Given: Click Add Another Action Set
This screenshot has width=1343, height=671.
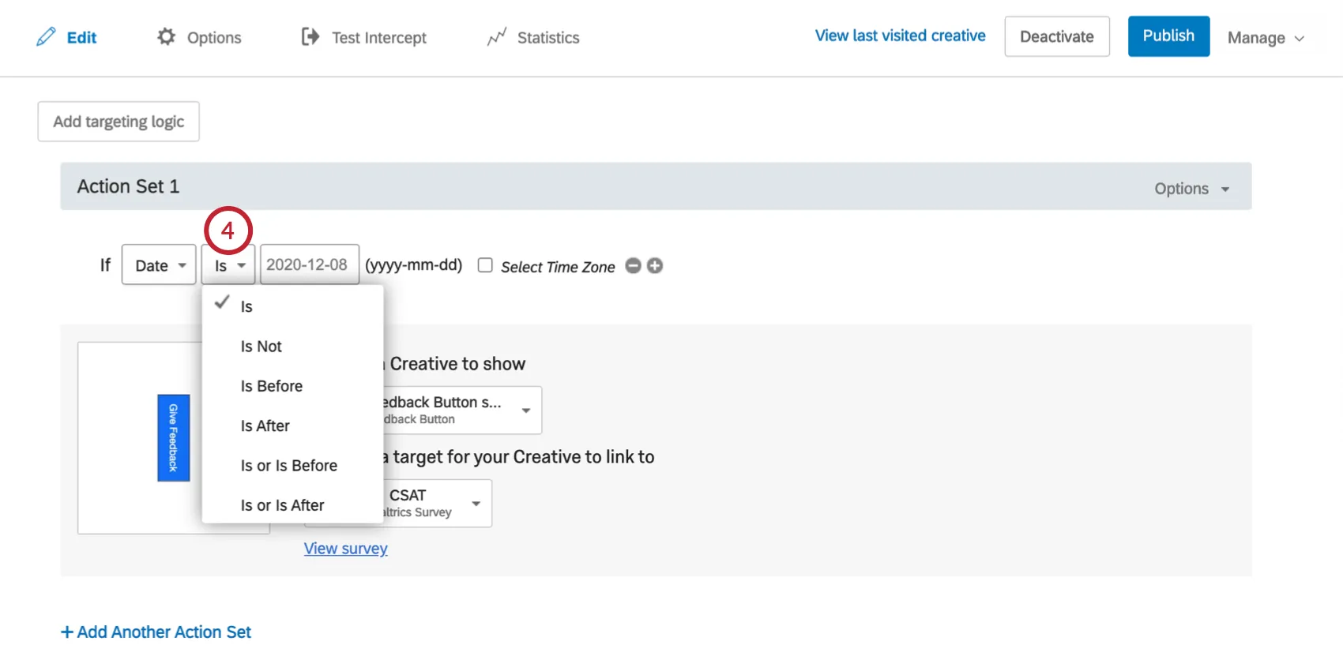Looking at the screenshot, I should (156, 632).
